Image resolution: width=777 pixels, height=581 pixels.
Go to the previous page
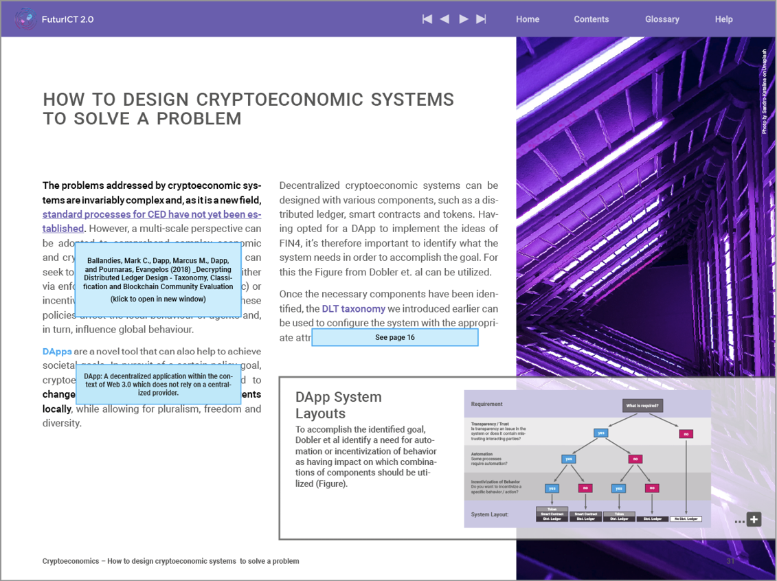(444, 19)
